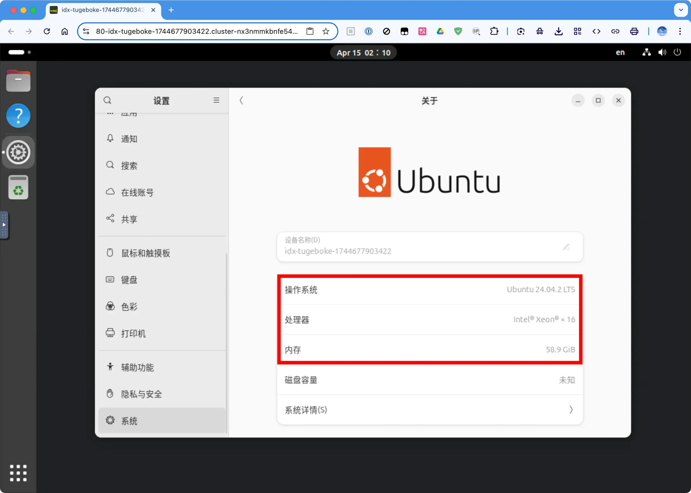Image resolution: width=691 pixels, height=493 pixels.
Task: Open the 键盘 keyboard settings
Action: click(162, 280)
